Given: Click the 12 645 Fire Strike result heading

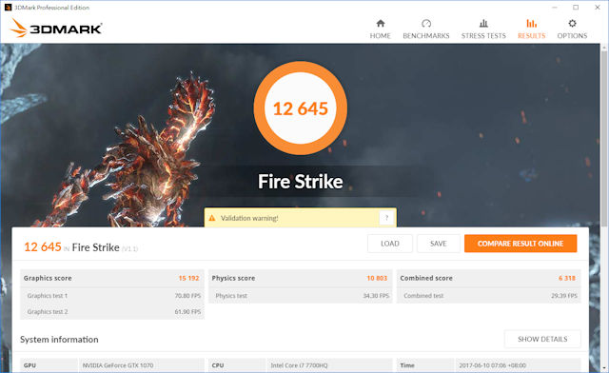Looking at the screenshot, I should (81, 247).
